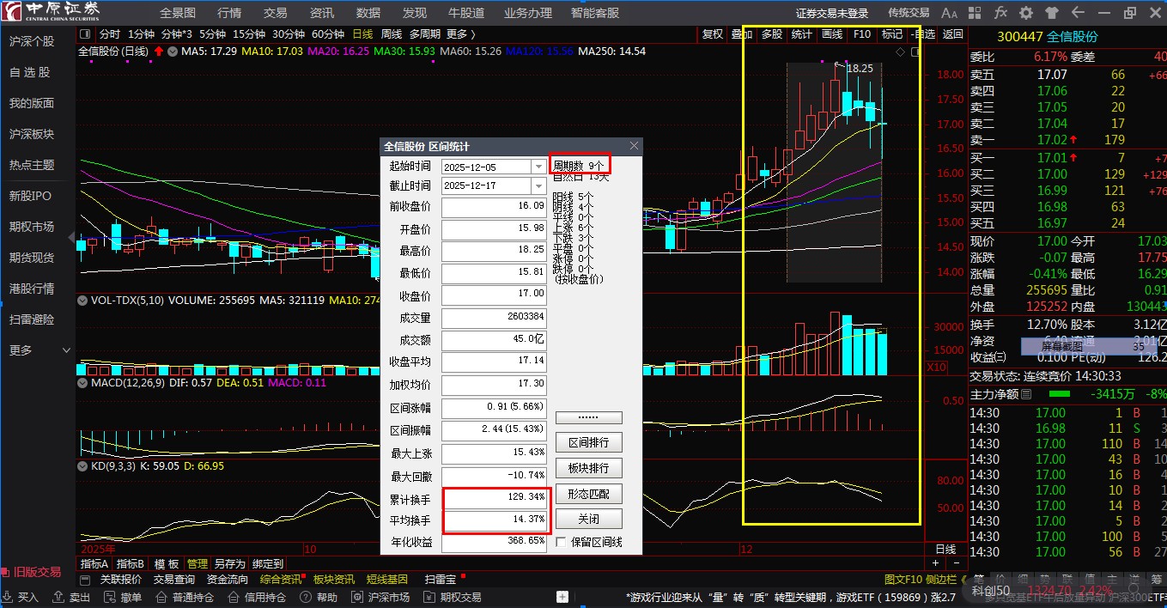Select the 指标A tab

(x=94, y=564)
